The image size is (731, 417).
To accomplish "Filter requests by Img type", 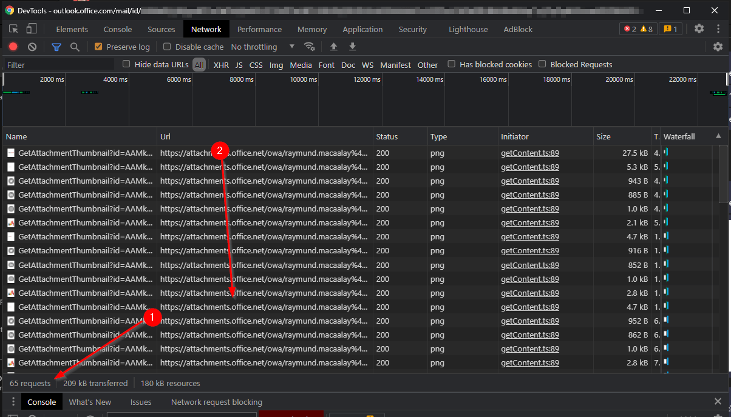I will coord(276,64).
